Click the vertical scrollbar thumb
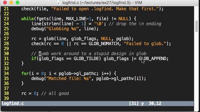Image resolution: width=200 pixels, height=112 pixels. [x=197, y=26]
